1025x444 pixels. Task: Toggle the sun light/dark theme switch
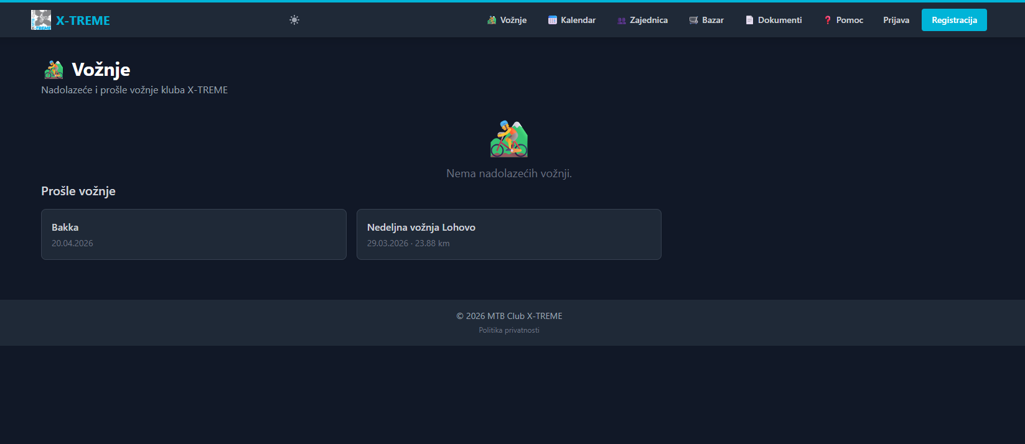[294, 20]
